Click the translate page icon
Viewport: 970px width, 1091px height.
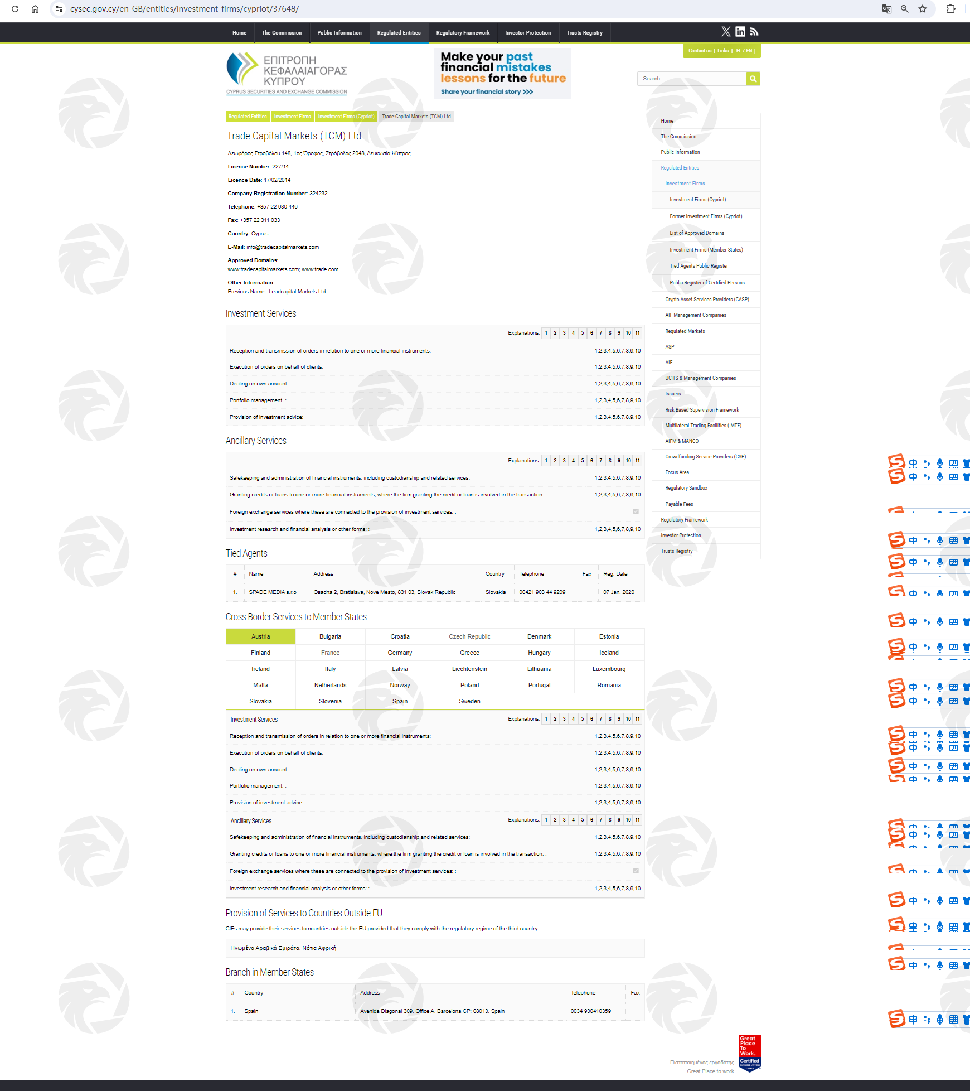pos(886,9)
